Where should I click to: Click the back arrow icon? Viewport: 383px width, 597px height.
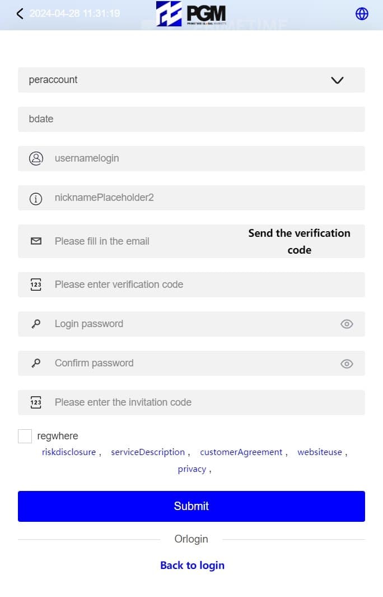pos(20,14)
